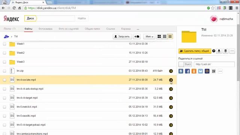The image size is (240, 135).
Task: Click the Сделать папку общей button
Action: point(195,51)
